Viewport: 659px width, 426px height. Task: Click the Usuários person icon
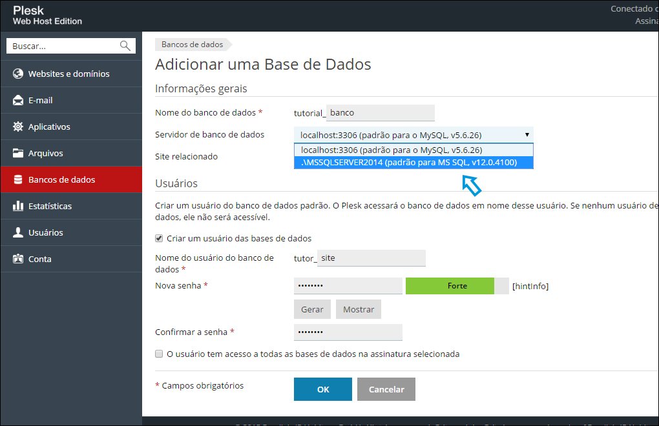18,232
